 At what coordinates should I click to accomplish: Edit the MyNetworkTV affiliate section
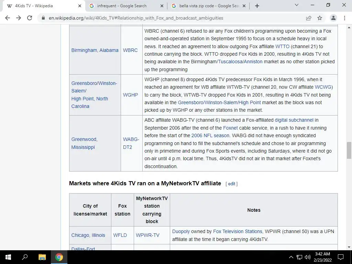click(231, 184)
